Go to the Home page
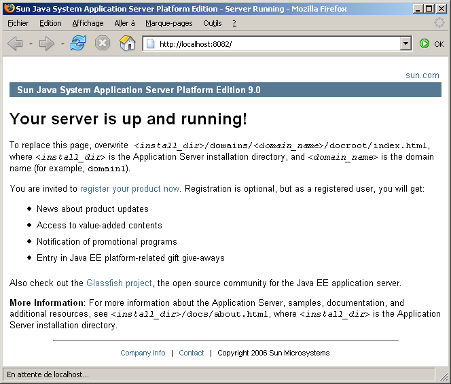Viewport: 451px width, 384px height. point(127,43)
